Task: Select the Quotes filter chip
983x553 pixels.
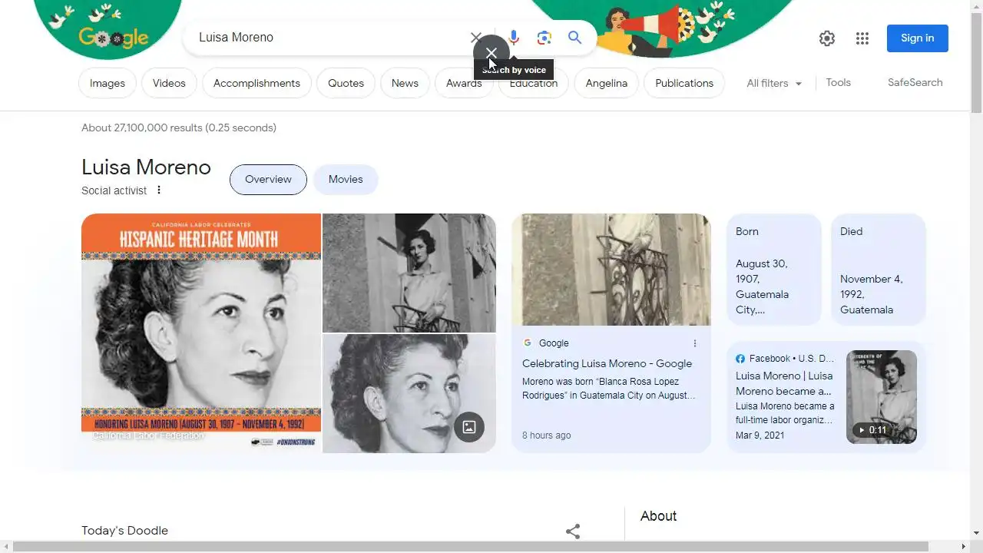Action: tap(346, 83)
